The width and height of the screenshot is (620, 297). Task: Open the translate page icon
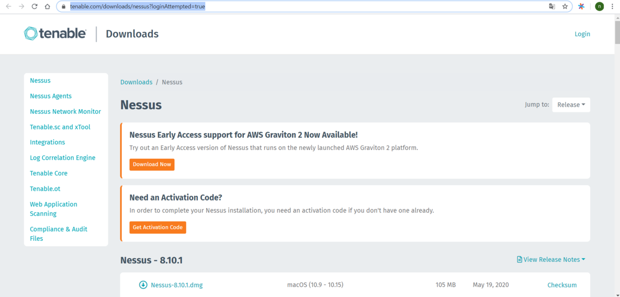552,7
